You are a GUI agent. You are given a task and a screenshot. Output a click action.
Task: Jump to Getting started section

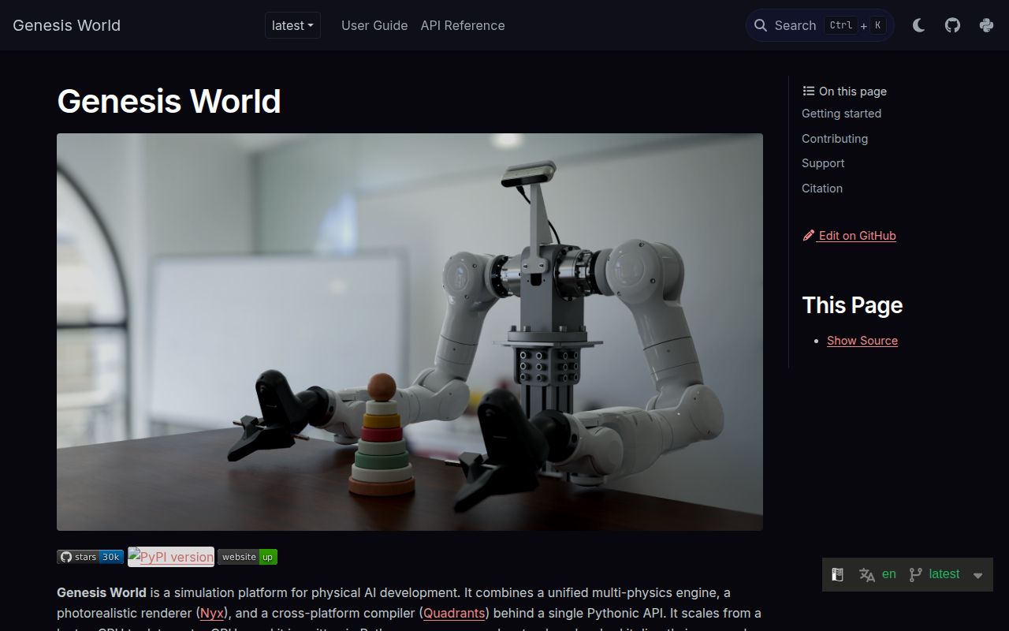point(841,114)
